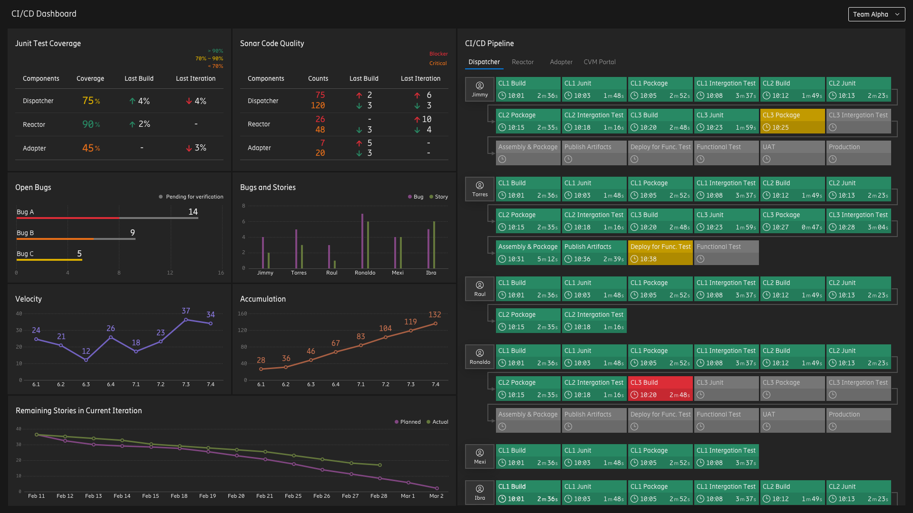Open Ronaldo's failed CL3 Build stage
Image resolution: width=913 pixels, height=513 pixels.
660,389
